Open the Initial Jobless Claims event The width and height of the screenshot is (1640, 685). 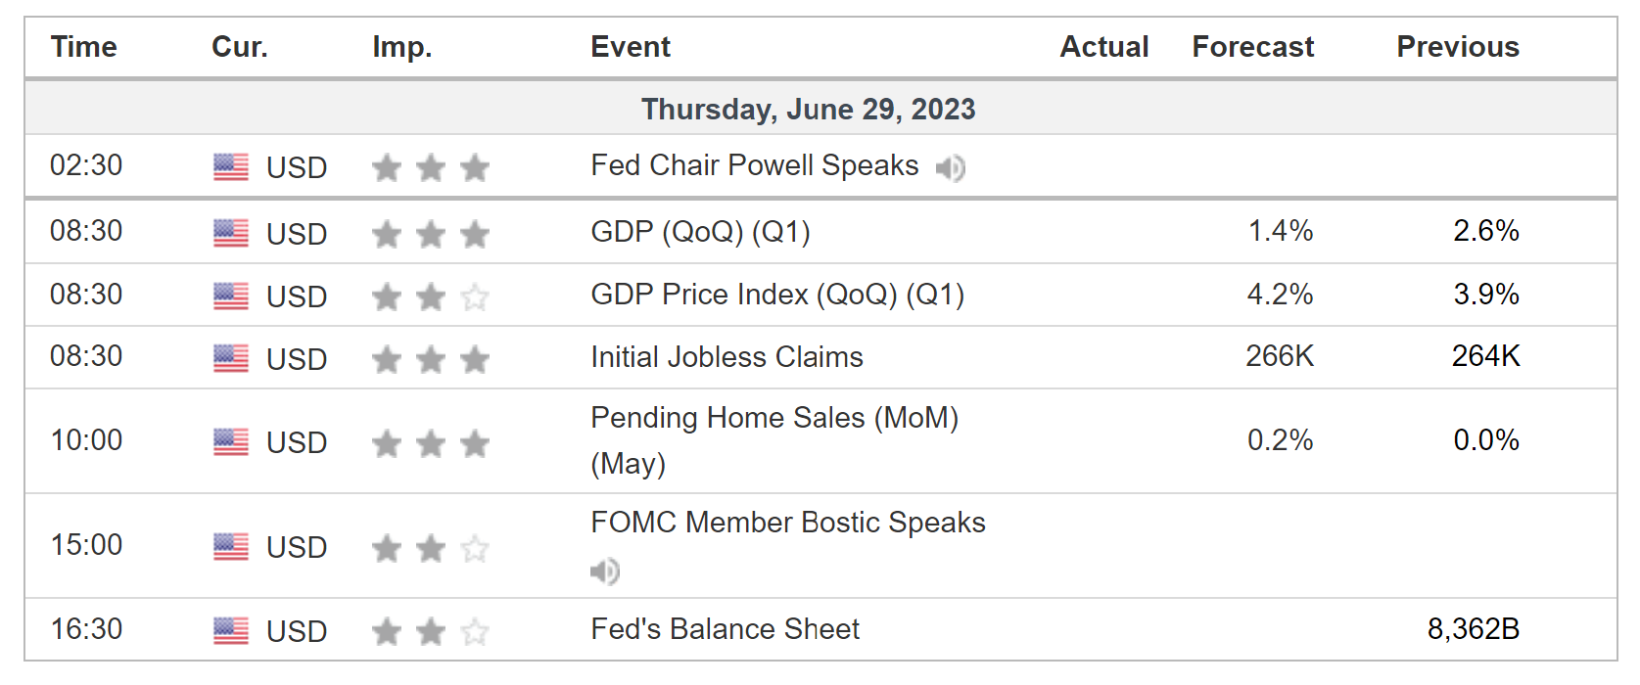pyautogui.click(x=726, y=357)
